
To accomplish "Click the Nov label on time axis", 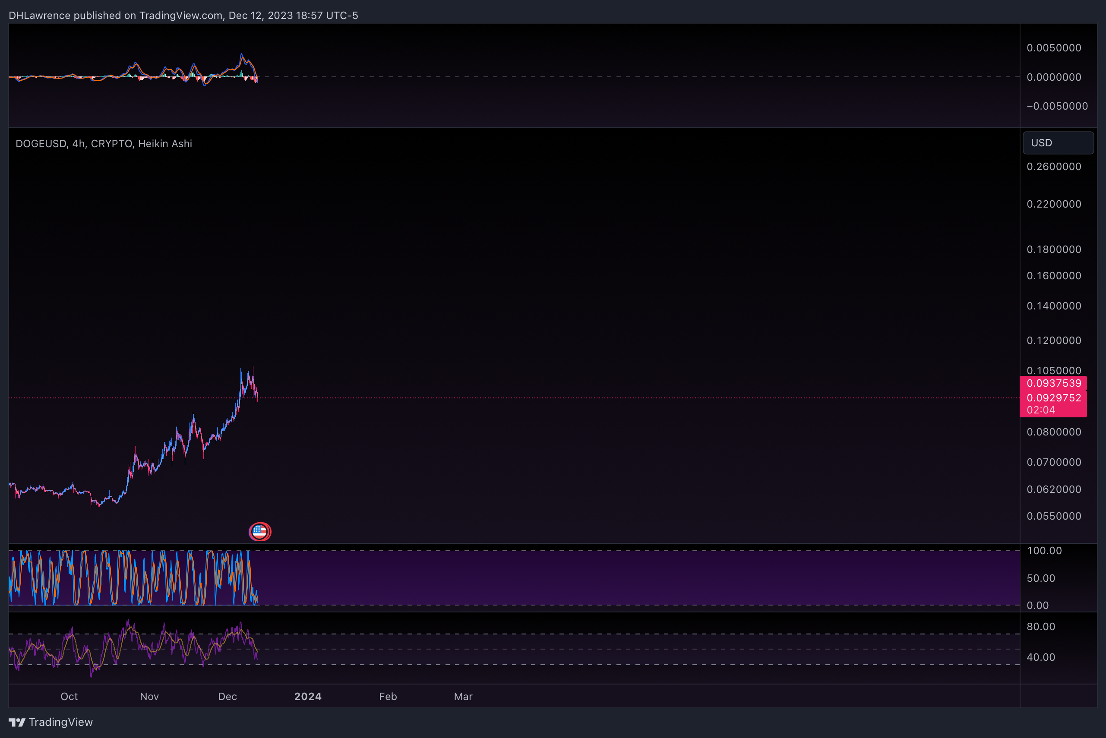I will 149,697.
